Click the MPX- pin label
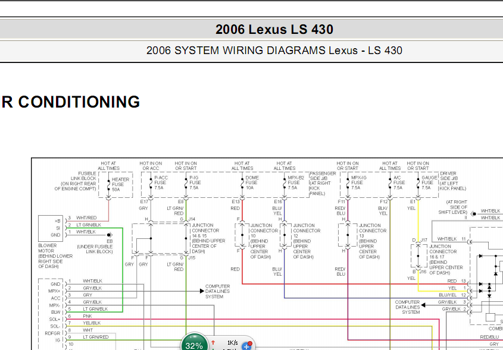Viewport: 503px width, 350px height. [55, 305]
